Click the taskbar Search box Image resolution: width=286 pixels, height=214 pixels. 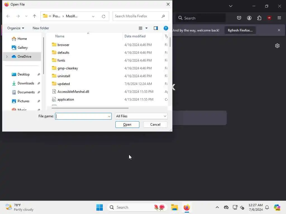pos(137,207)
